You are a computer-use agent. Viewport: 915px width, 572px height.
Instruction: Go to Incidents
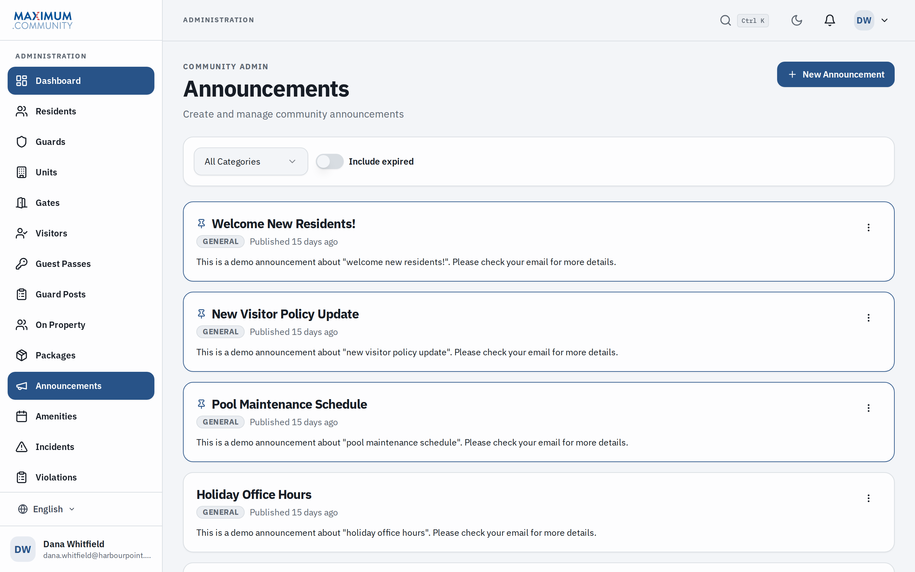[x=81, y=447]
